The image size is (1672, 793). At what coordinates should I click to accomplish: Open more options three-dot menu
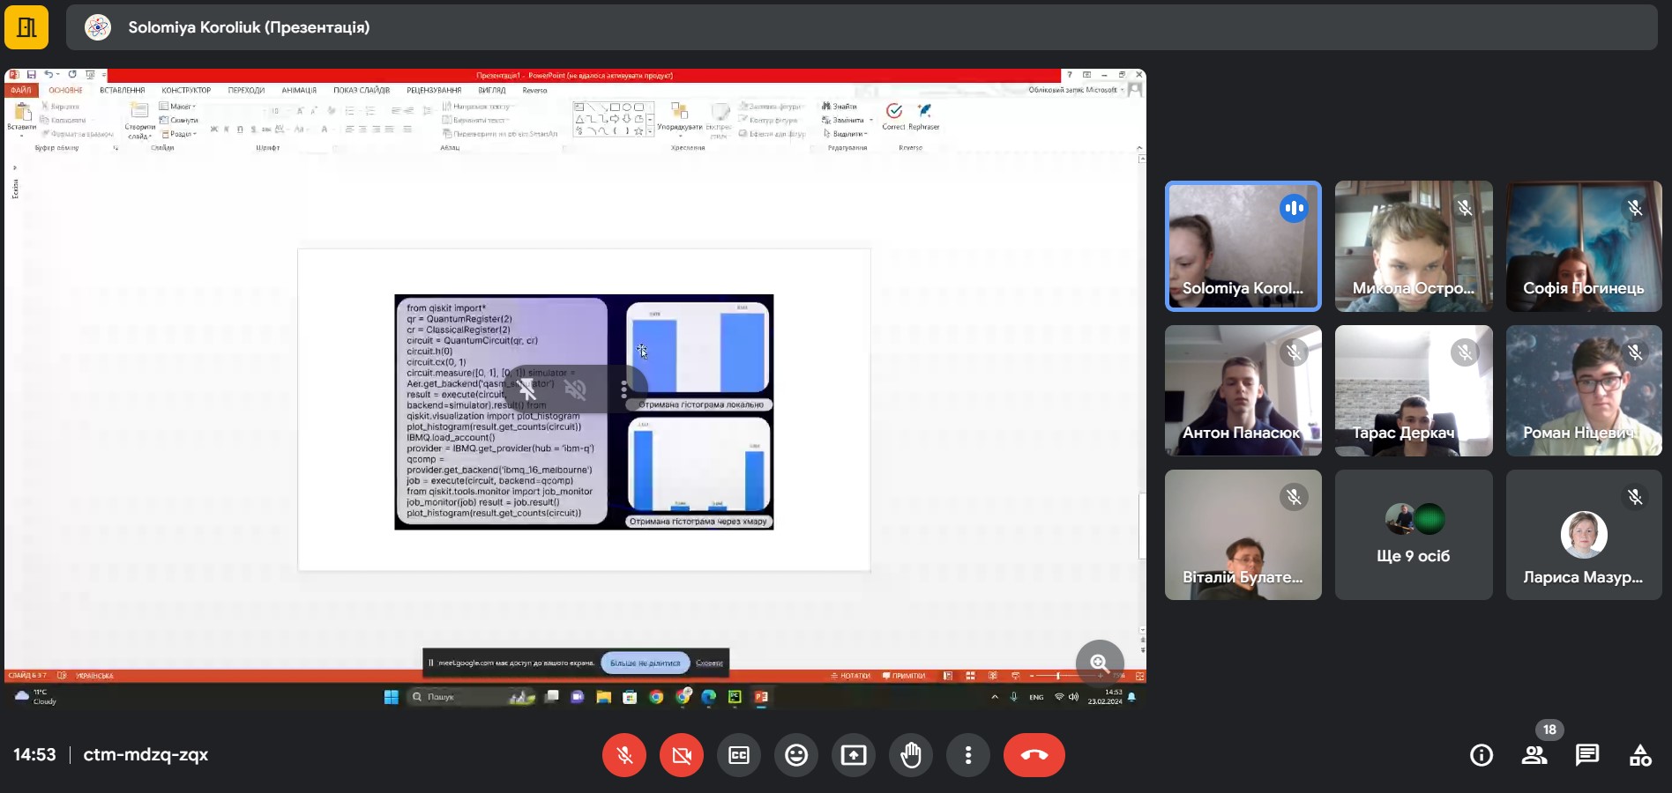968,755
